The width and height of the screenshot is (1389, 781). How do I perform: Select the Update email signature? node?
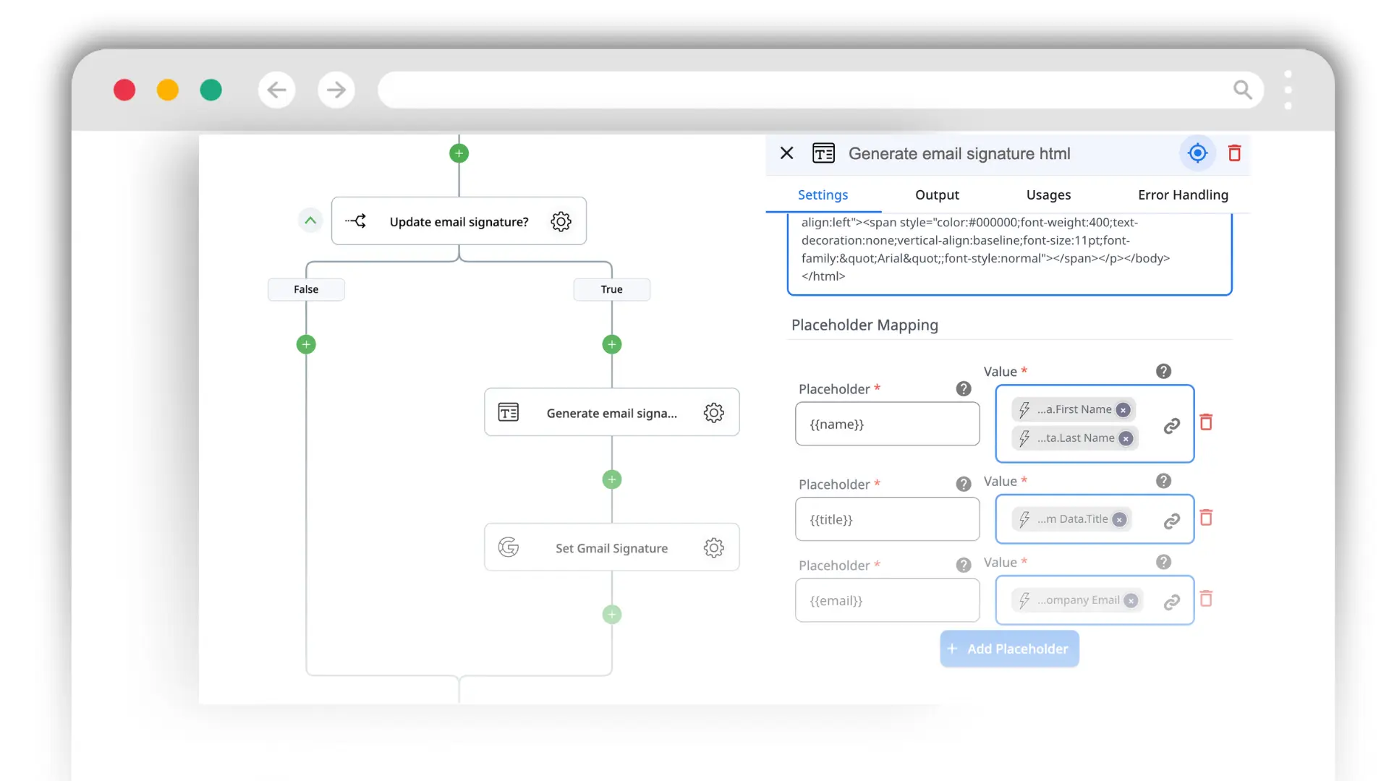click(x=459, y=221)
